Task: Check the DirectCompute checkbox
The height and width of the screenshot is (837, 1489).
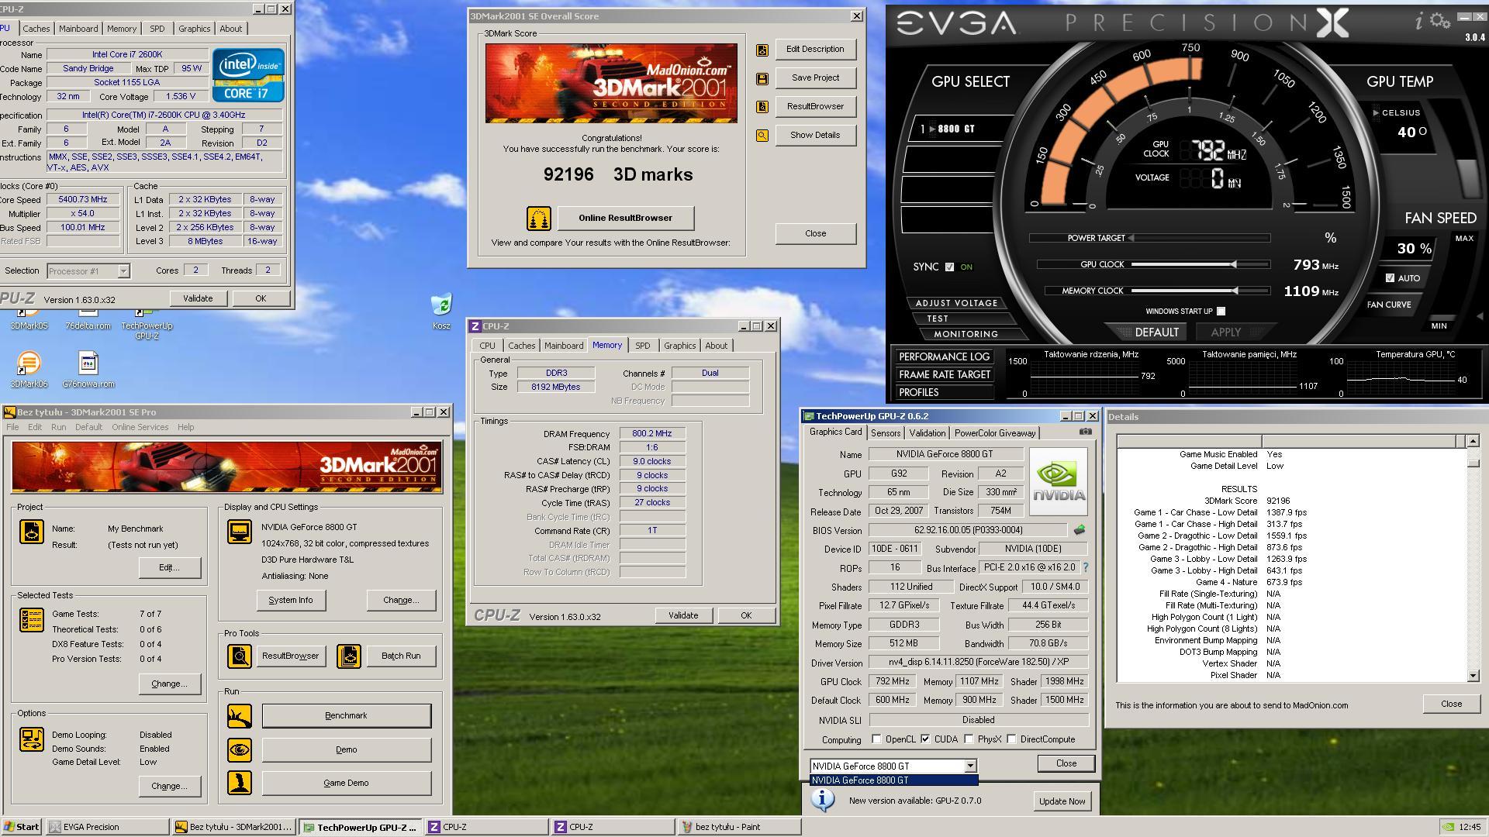Action: click(1011, 739)
